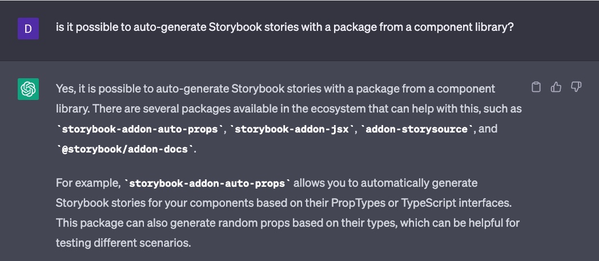Mark the response with thumbs down
The image size is (599, 261).
click(576, 87)
